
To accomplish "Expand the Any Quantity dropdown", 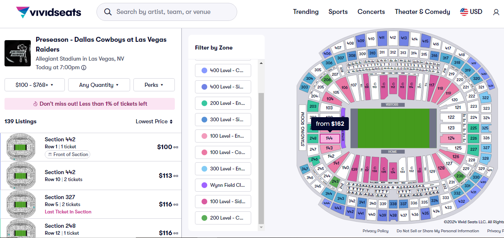I will [99, 85].
